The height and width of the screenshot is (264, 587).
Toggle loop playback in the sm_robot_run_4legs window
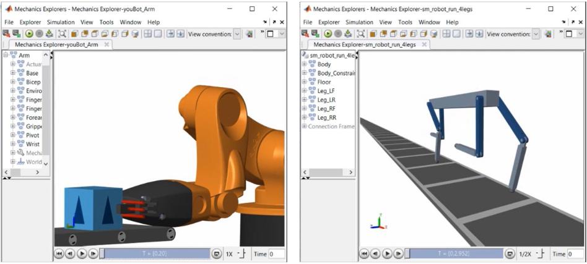(x=509, y=253)
